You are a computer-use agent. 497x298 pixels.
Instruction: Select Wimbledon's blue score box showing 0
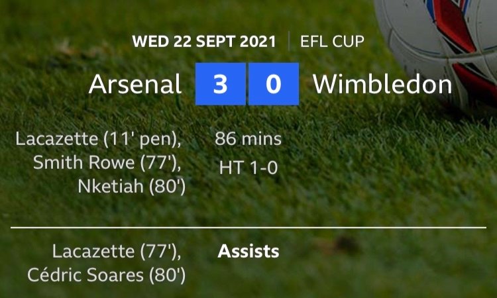[274, 84]
